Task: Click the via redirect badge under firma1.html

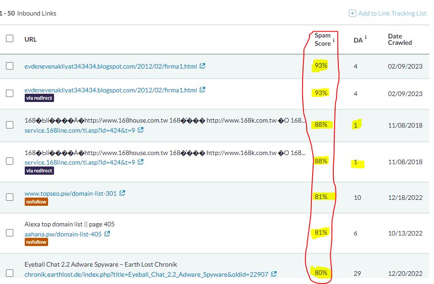Action: (39, 97)
